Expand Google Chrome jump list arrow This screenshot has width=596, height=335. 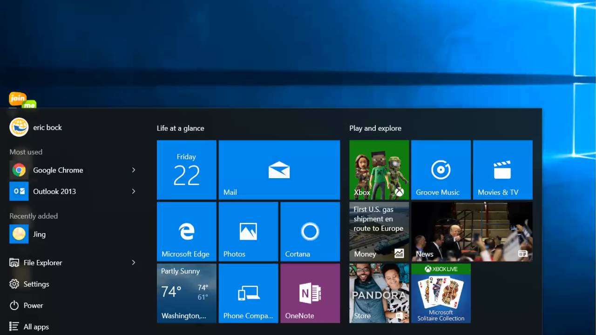click(134, 170)
